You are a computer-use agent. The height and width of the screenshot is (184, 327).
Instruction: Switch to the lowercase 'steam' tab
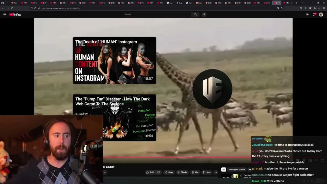pos(170,3)
